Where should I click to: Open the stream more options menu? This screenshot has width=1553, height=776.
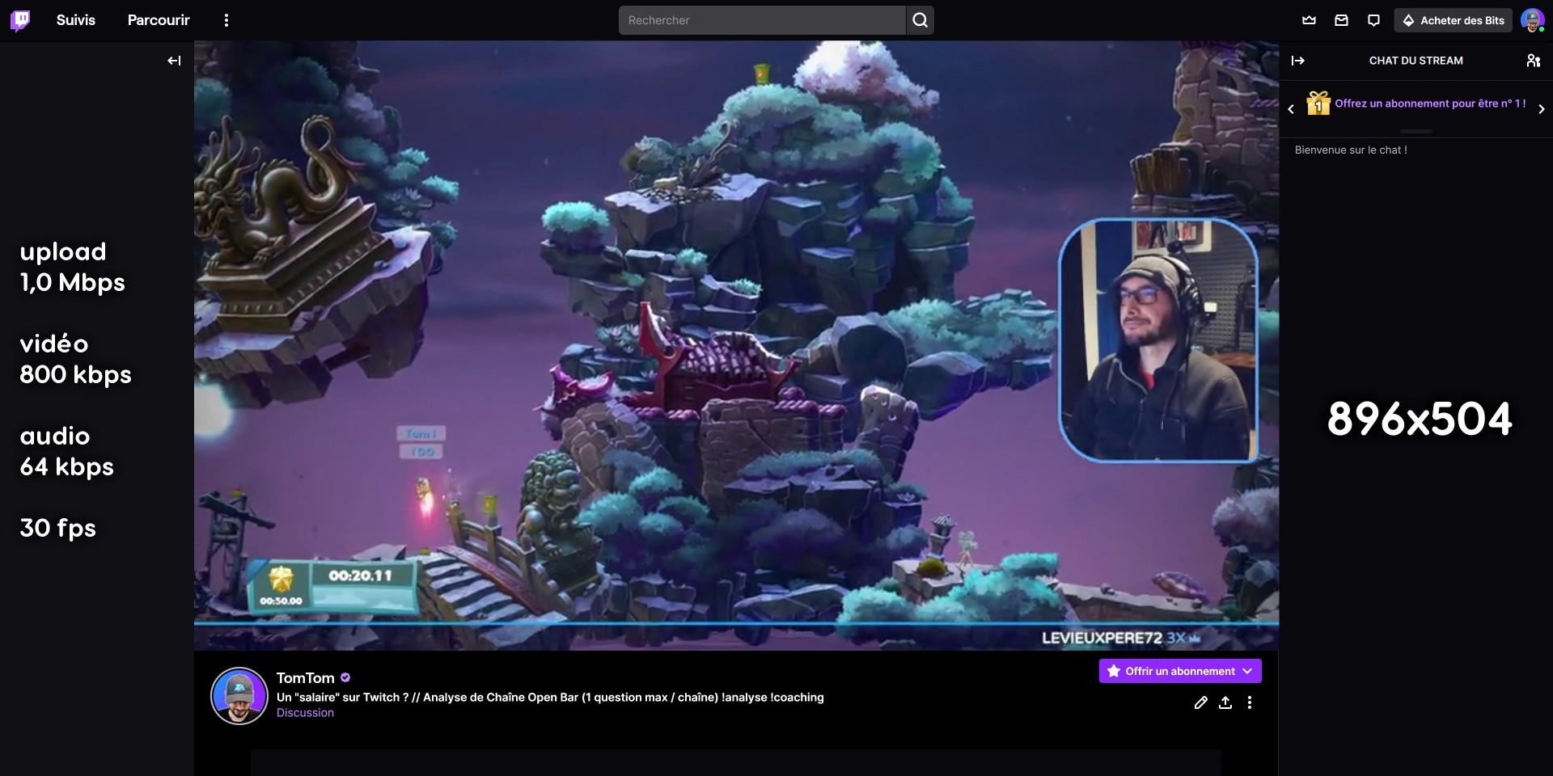pyautogui.click(x=1250, y=702)
